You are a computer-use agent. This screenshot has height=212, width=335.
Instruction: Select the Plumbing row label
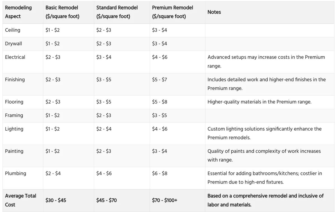[16, 173]
